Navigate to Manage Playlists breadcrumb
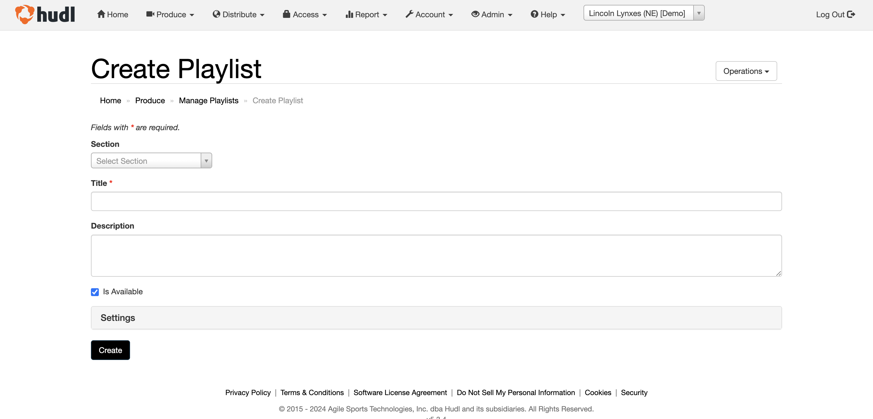The height and width of the screenshot is (419, 873). point(209,100)
